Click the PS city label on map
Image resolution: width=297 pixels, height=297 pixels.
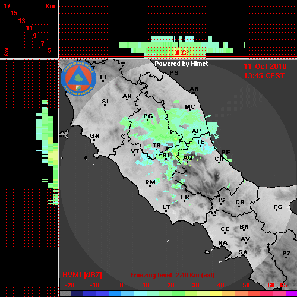174,73
